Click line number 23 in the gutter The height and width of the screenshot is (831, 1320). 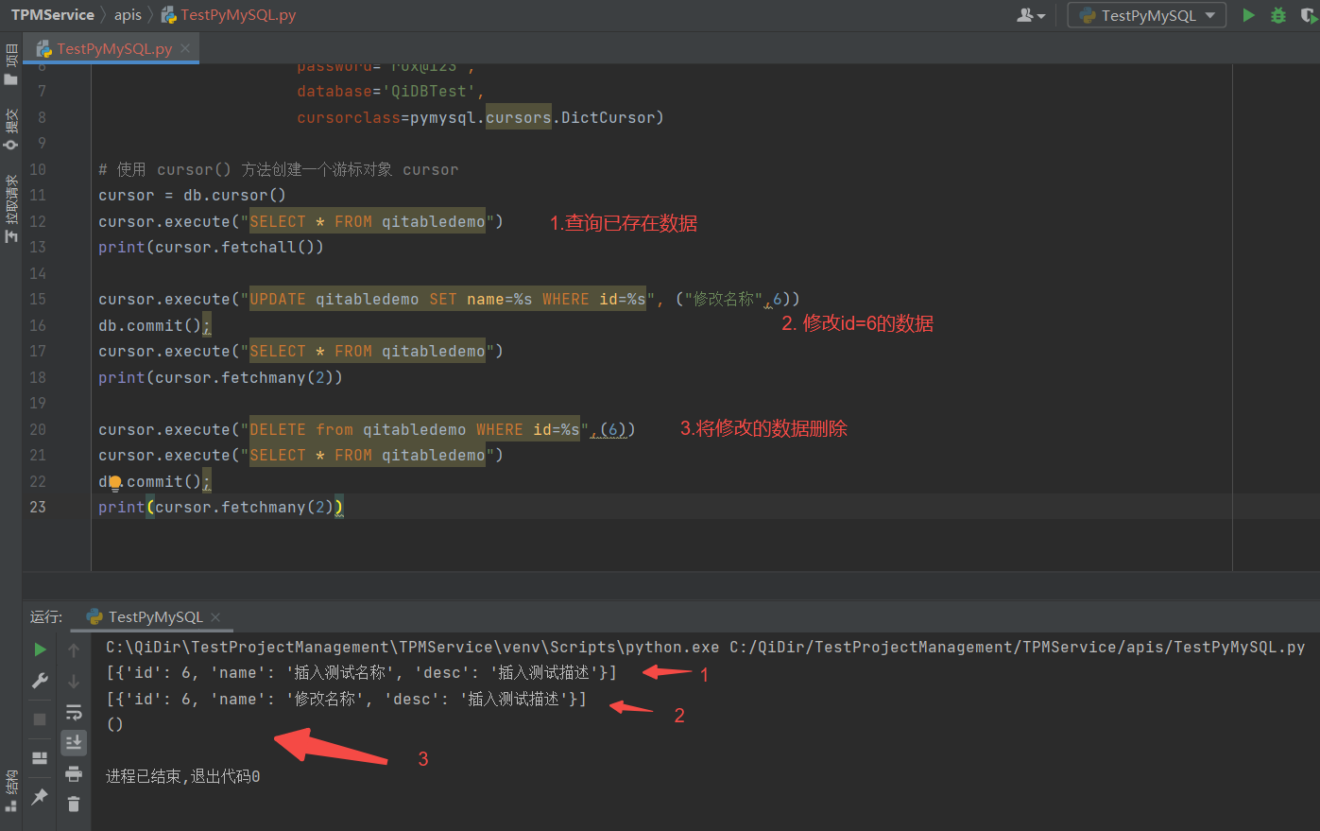tap(38, 507)
